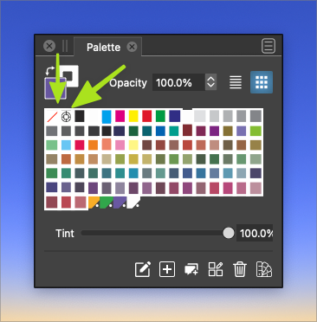Delete selected swatch with trash icon

coord(240,269)
